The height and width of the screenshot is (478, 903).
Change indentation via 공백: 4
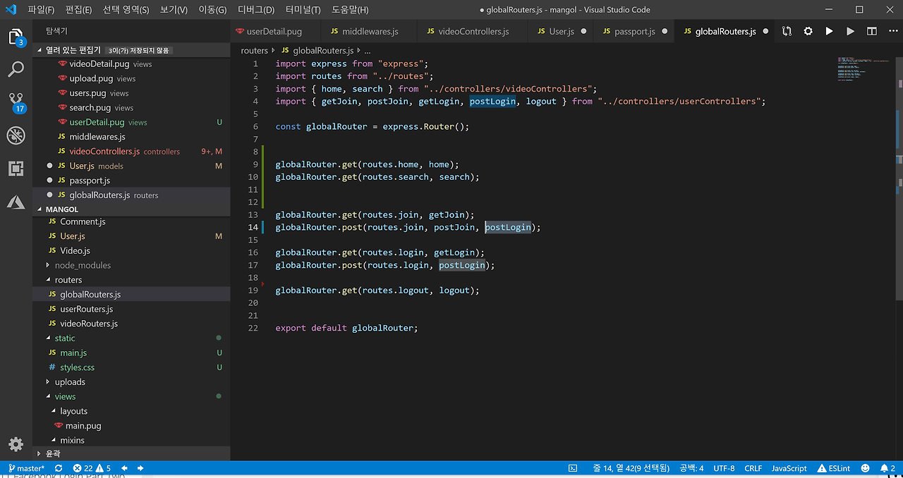[691, 468]
